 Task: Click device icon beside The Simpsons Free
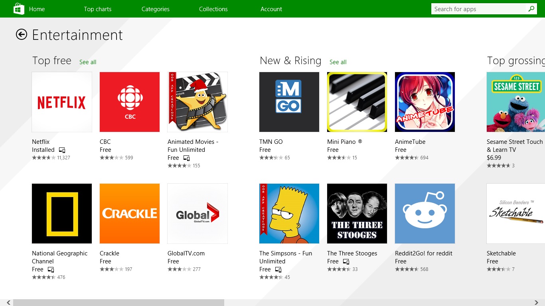(x=278, y=270)
